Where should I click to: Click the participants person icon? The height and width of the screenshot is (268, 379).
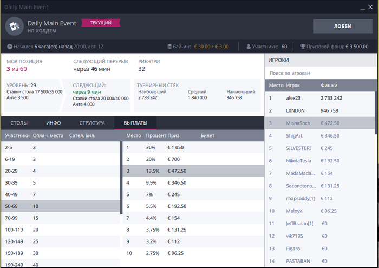pos(248,47)
